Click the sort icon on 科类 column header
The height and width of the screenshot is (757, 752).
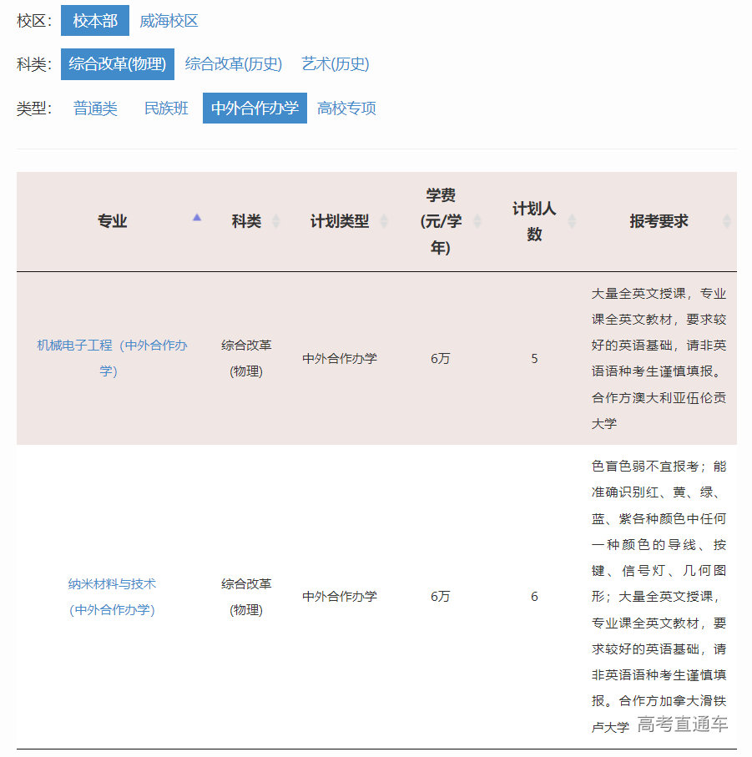pos(275,219)
